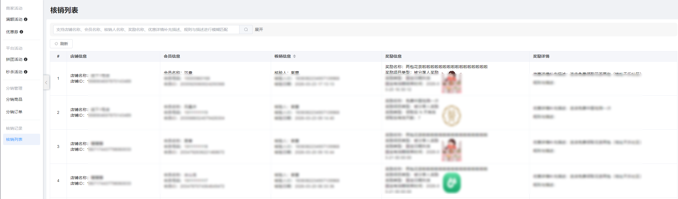The width and height of the screenshot is (678, 199).
Task: Click row number 2 cell
Action: [58, 112]
